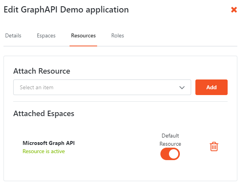Turn off the Default Resource switch

pos(170,154)
